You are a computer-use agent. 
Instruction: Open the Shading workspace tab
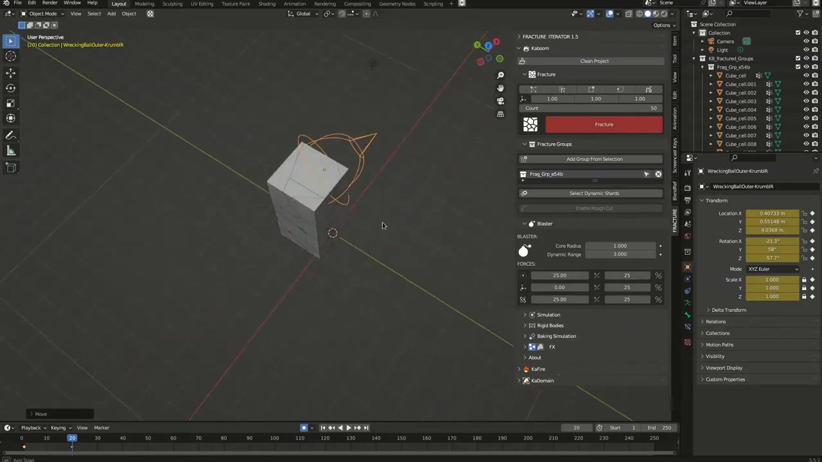pos(267,4)
